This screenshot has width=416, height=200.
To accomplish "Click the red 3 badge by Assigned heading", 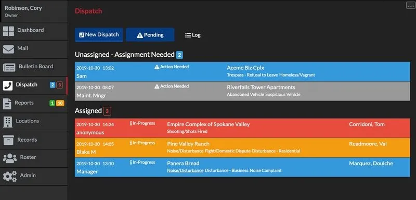I will click(107, 111).
